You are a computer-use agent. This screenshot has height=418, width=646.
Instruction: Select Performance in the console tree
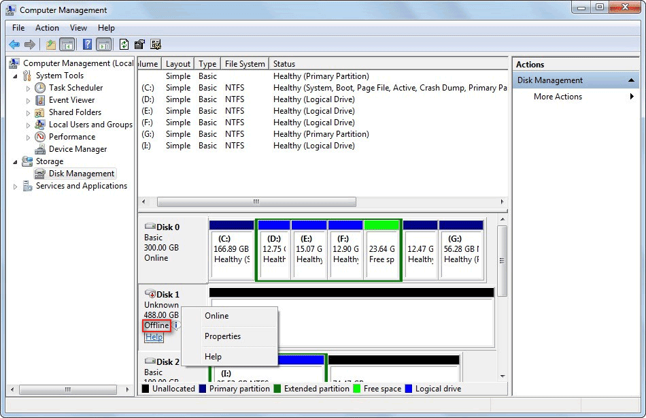click(x=71, y=137)
